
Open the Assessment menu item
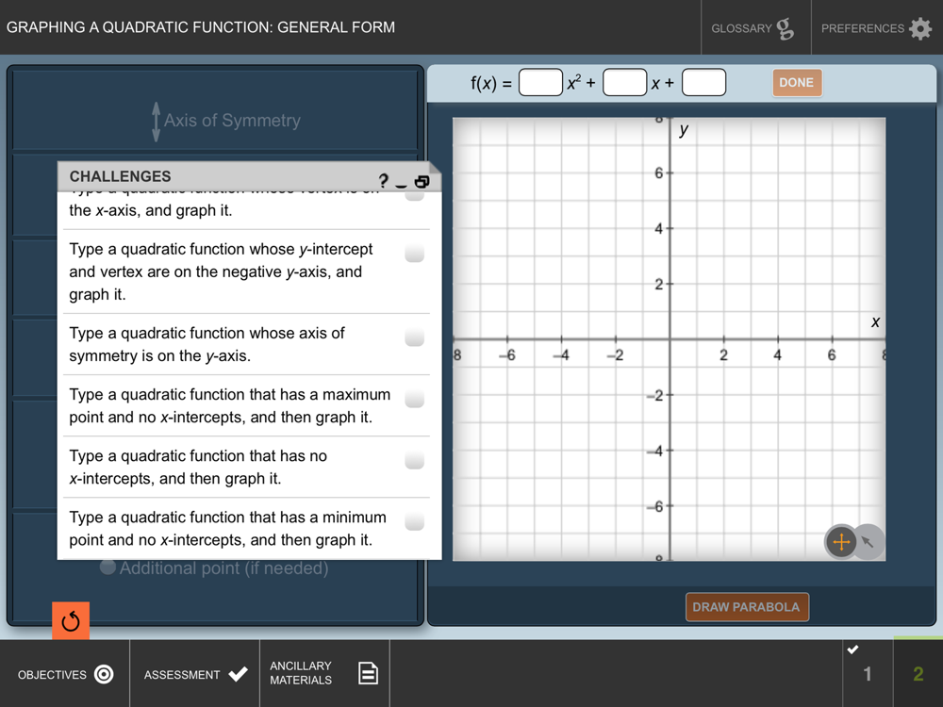click(195, 674)
